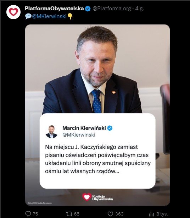Open the attached image of Marcin Kierwiński
The height and width of the screenshot is (218, 190).
click(97, 115)
